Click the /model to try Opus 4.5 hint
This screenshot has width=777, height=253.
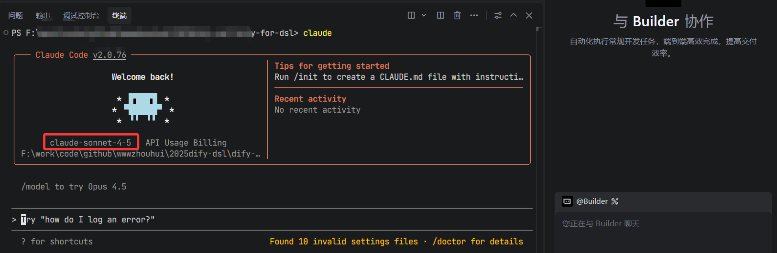(x=74, y=187)
